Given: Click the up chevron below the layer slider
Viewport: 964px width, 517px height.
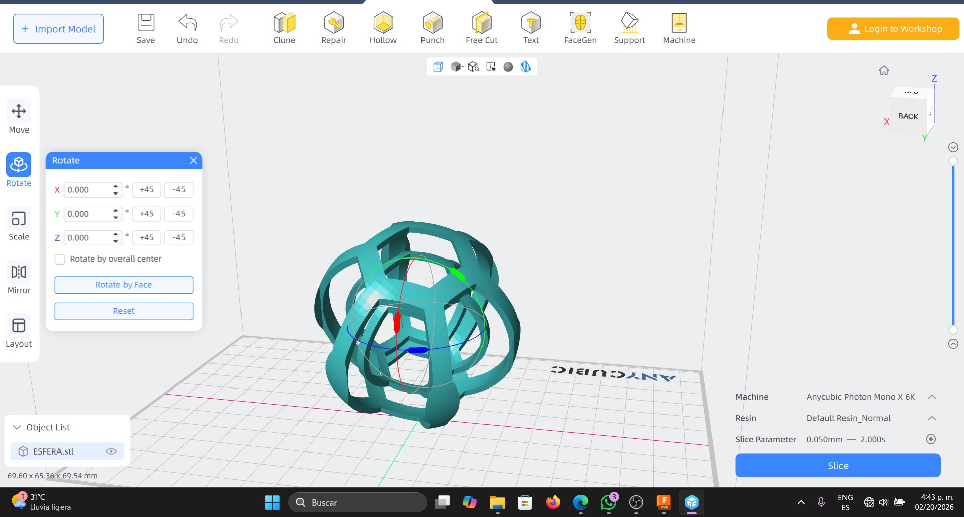Looking at the screenshot, I should 953,344.
